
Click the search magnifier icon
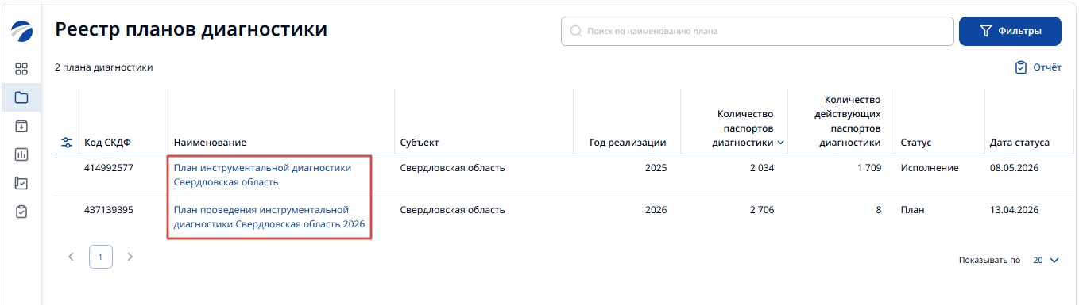point(576,32)
